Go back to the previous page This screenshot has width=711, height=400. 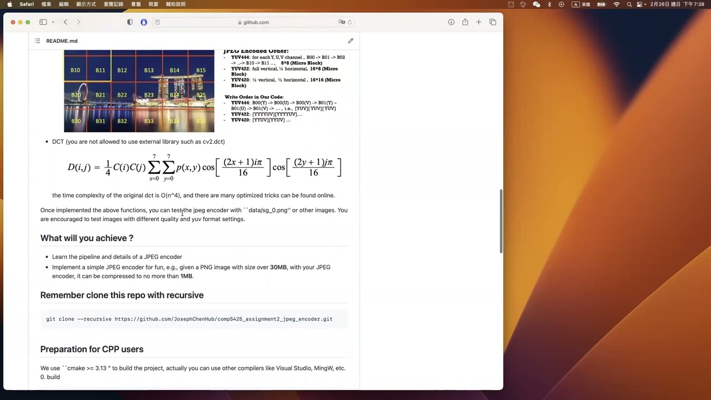point(66,22)
